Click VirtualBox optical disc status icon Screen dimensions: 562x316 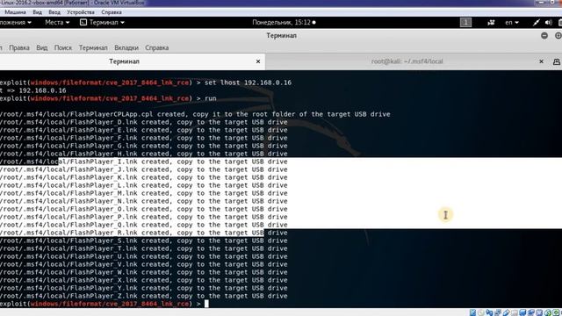tap(480, 312)
